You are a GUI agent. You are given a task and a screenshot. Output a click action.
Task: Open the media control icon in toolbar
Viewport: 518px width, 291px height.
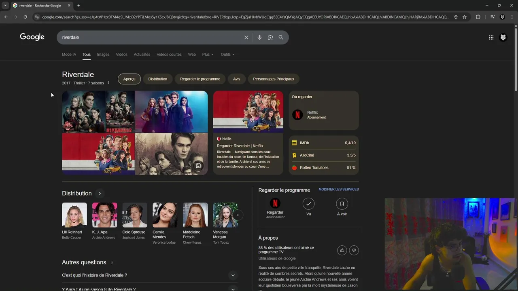(492, 17)
